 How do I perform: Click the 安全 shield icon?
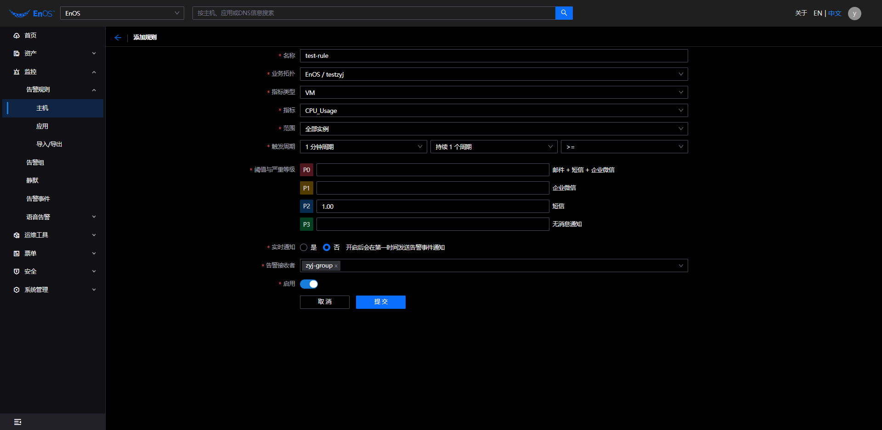click(17, 271)
